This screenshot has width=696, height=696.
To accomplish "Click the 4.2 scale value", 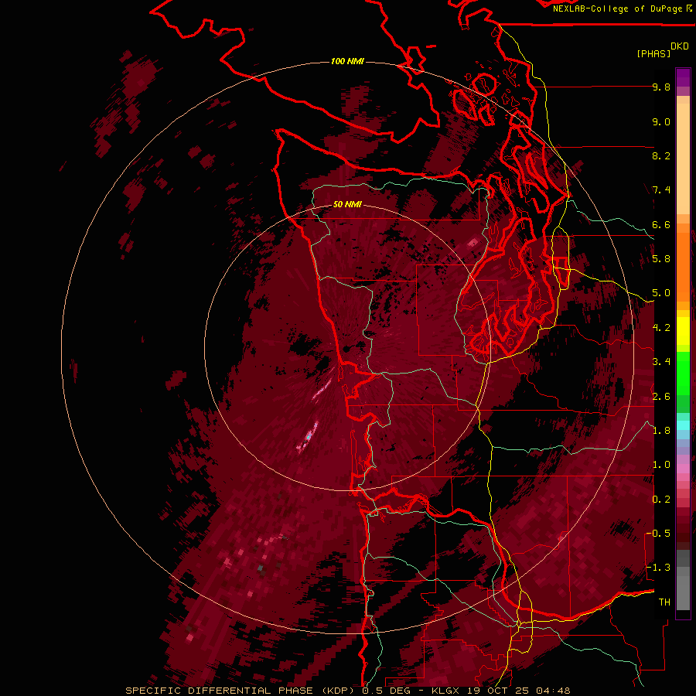I will 661,328.
